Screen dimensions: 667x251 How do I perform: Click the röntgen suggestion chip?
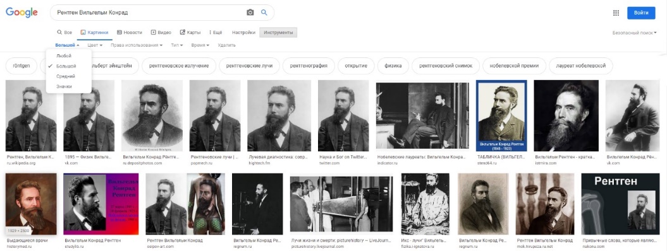[x=21, y=66]
